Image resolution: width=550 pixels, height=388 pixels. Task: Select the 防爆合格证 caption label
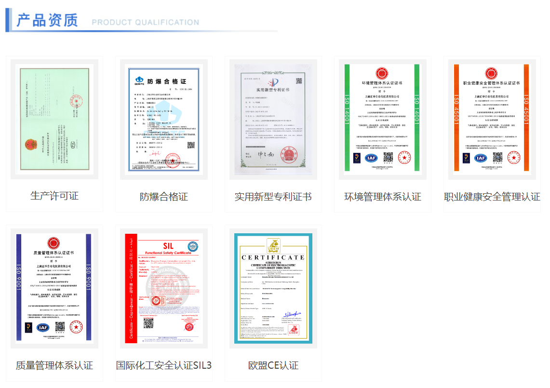[x=164, y=197]
